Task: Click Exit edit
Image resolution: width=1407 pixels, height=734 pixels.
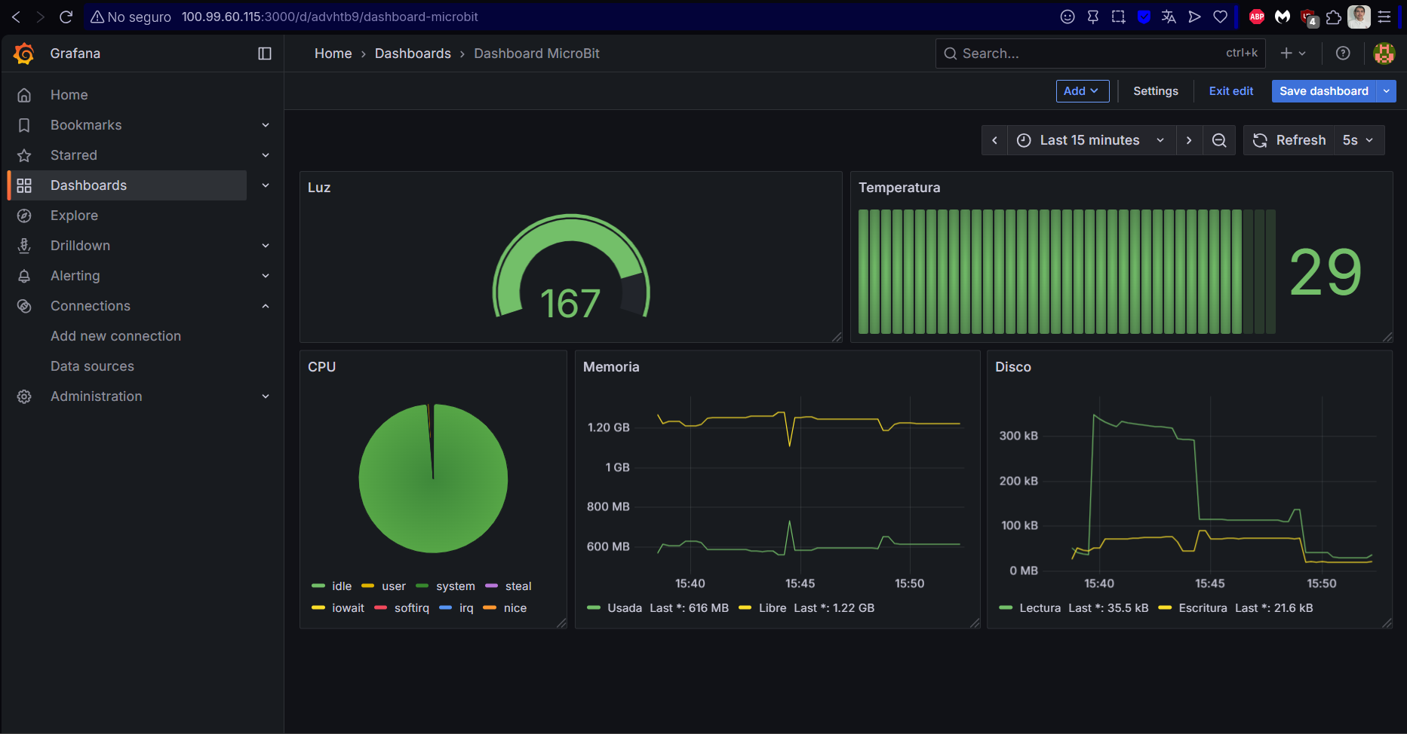Action: point(1231,91)
